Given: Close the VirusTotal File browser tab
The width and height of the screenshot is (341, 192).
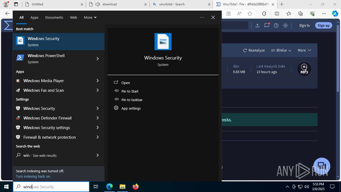Looking at the screenshot, I should coord(273,4).
